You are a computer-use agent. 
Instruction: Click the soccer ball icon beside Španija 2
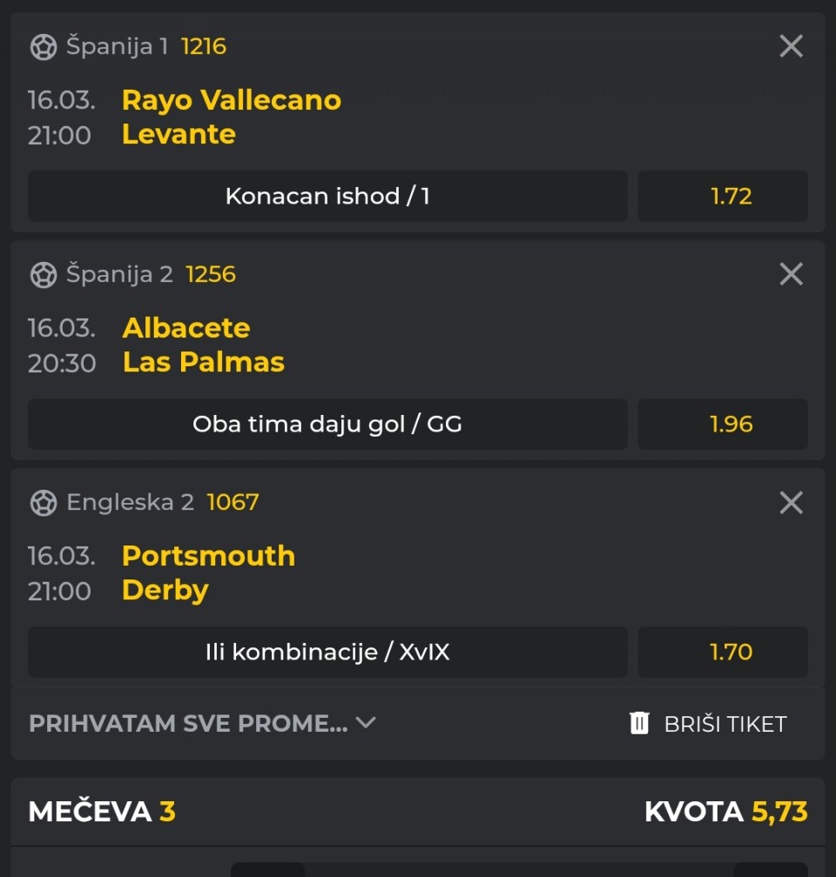click(44, 274)
